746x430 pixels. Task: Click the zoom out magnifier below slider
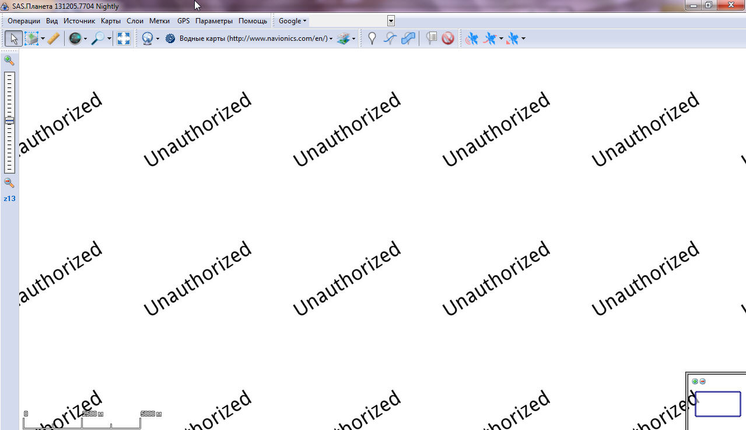click(9, 183)
